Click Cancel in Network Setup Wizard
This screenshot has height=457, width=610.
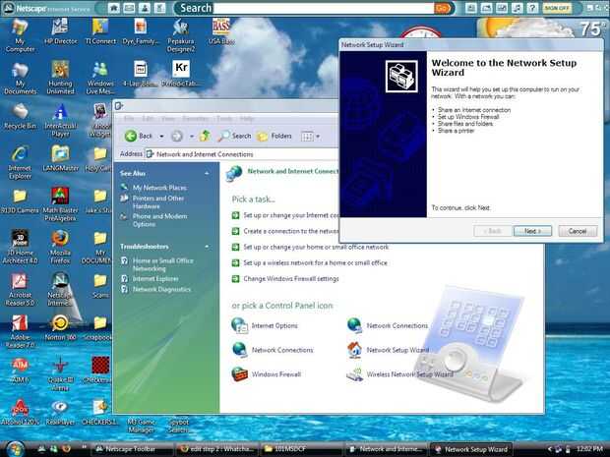(x=578, y=231)
